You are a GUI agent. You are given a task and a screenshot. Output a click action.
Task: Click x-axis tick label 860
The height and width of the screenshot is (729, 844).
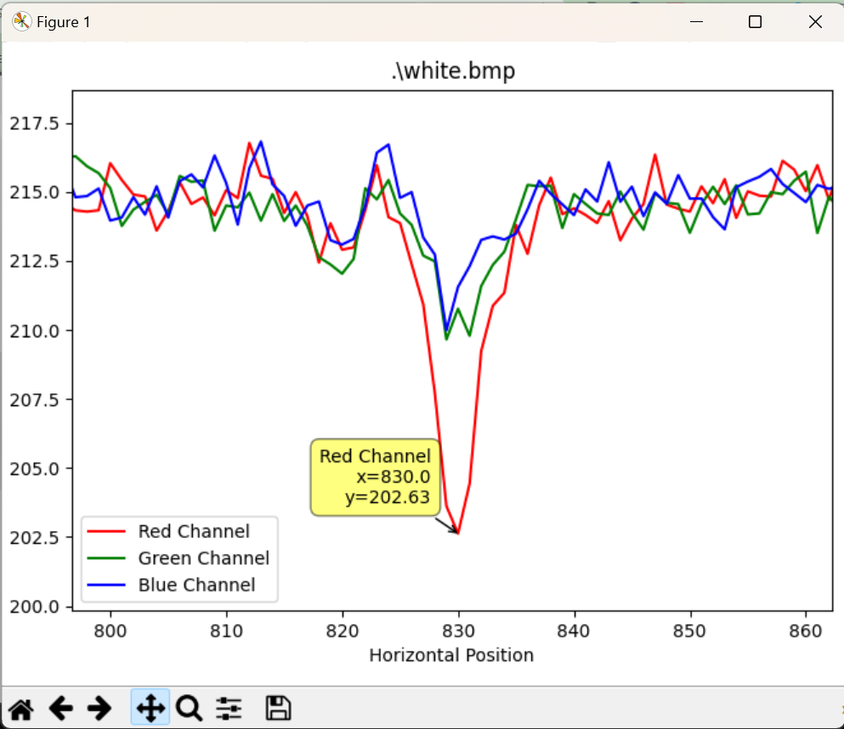(806, 630)
